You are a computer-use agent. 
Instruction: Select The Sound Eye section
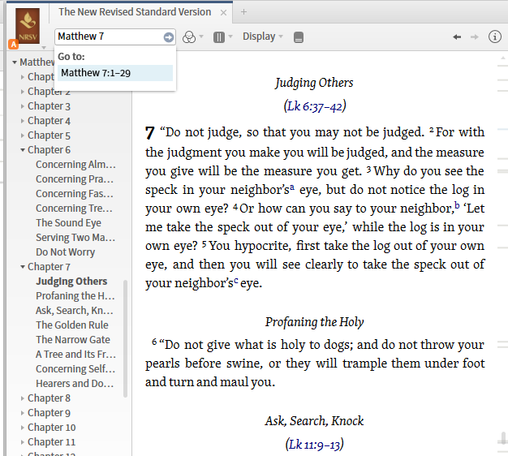coord(68,223)
